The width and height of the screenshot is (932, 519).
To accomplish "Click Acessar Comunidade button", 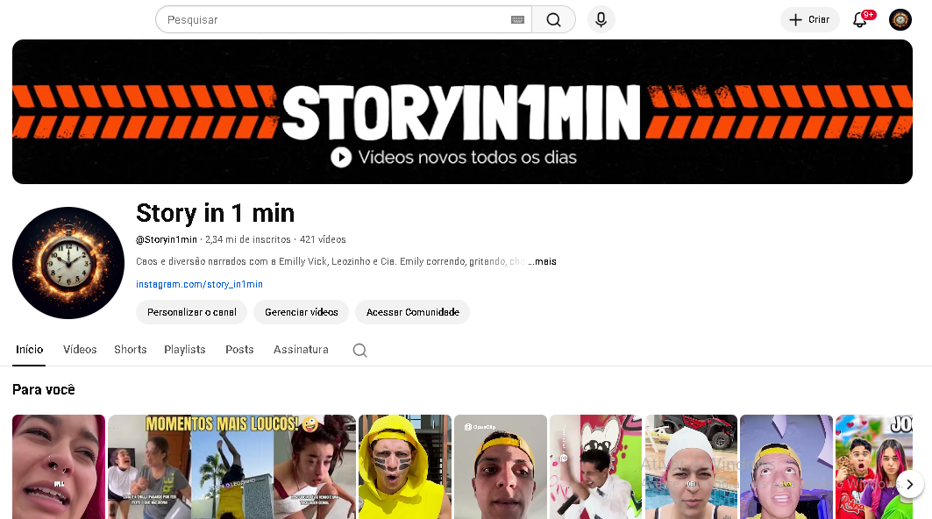I will point(412,312).
